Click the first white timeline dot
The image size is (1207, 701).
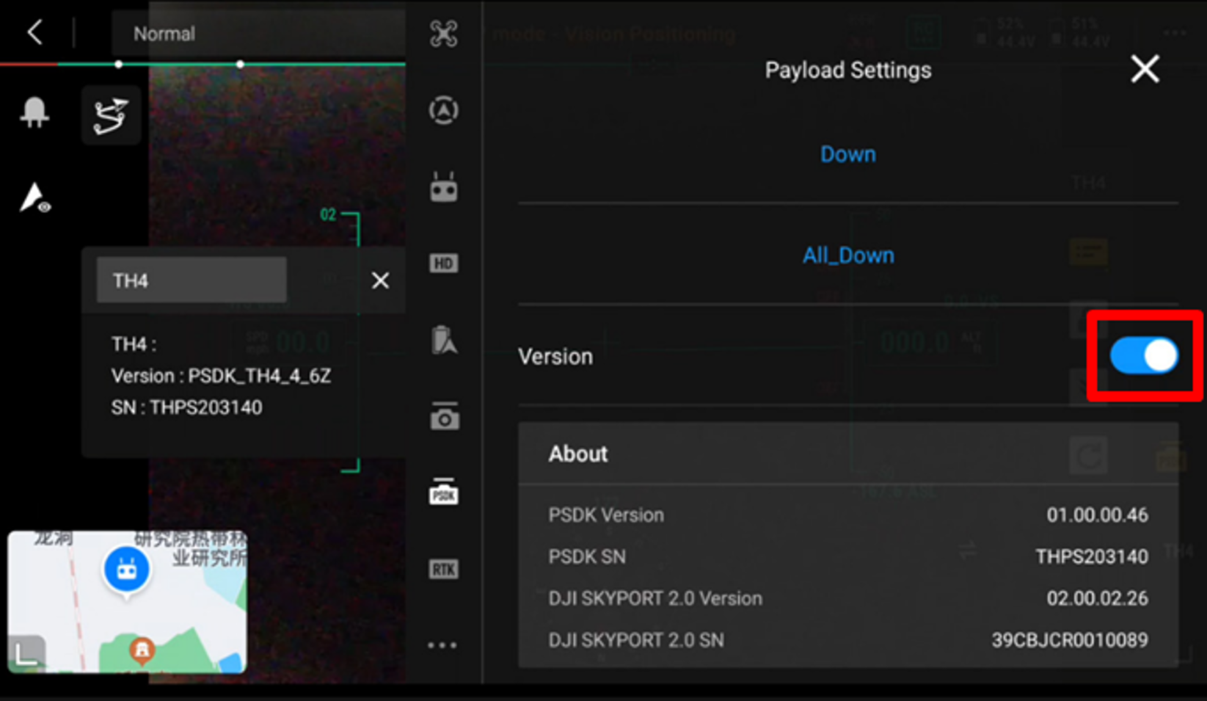pyautogui.click(x=119, y=65)
